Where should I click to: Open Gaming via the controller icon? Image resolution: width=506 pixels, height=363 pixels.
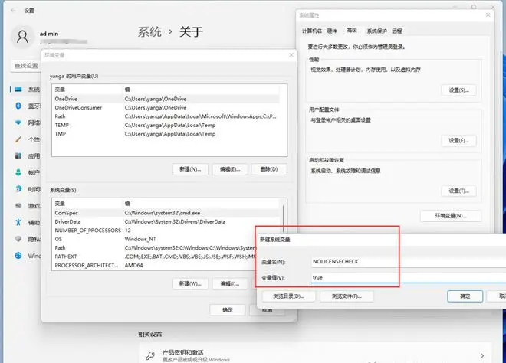pyautogui.click(x=18, y=206)
